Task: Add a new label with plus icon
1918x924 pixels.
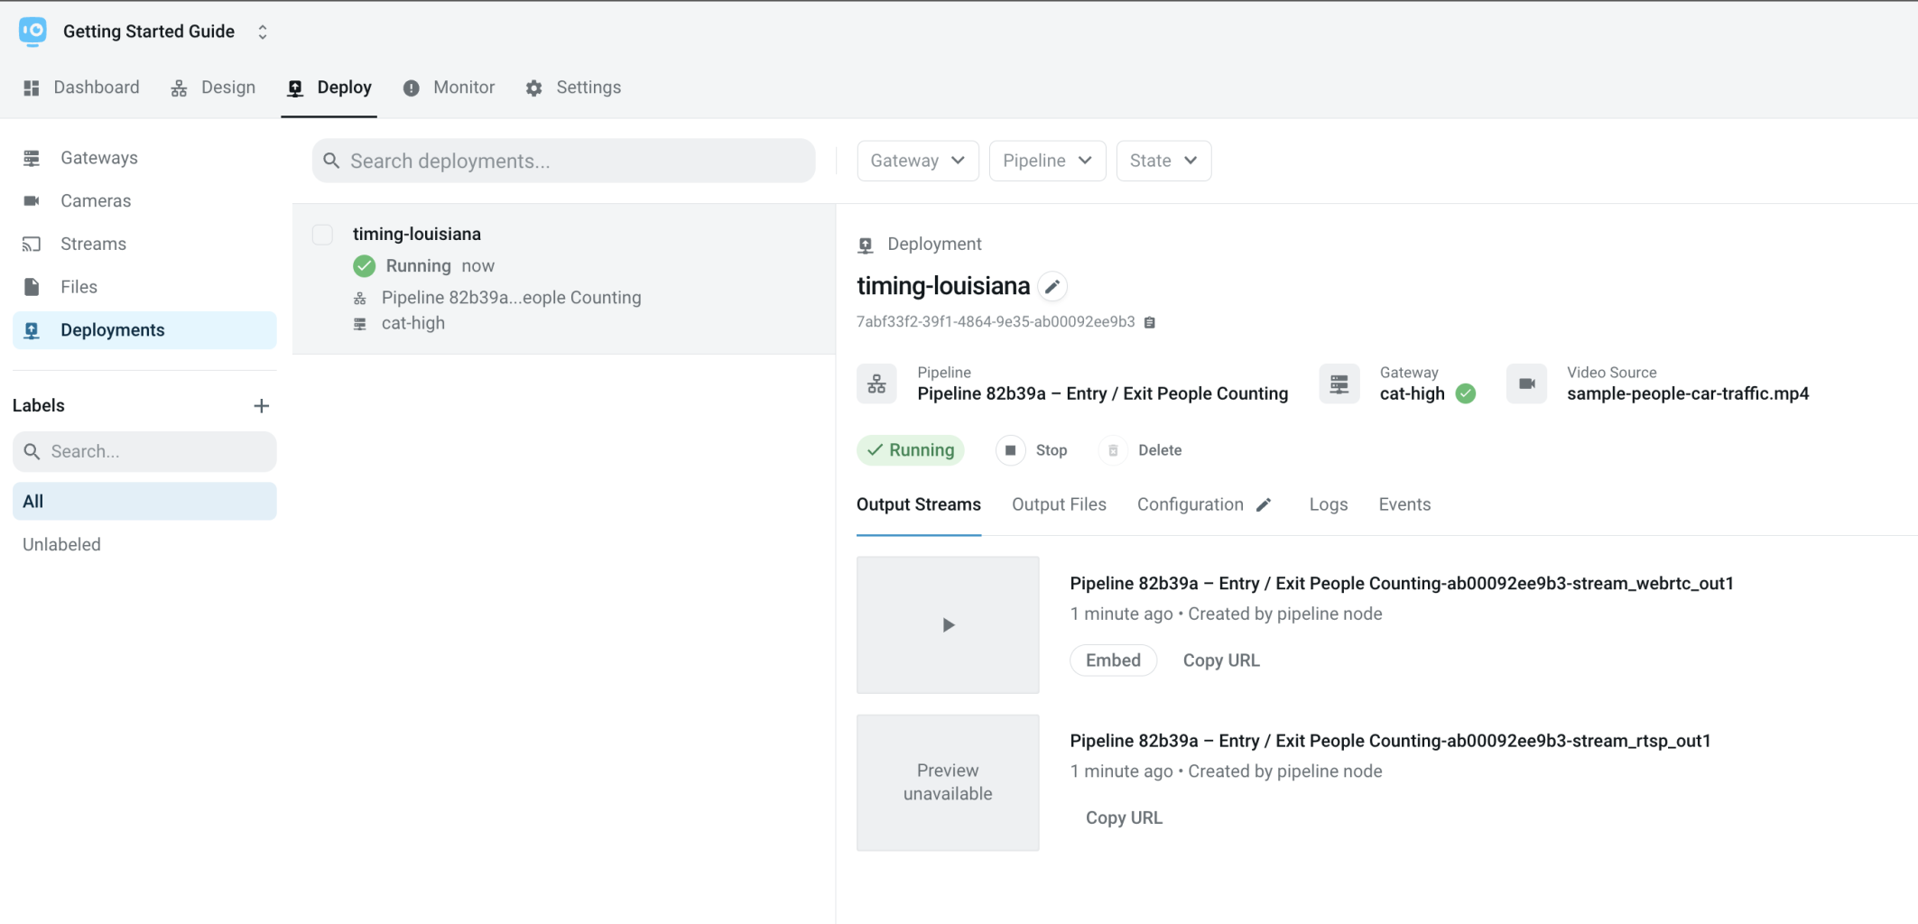Action: coord(261,406)
